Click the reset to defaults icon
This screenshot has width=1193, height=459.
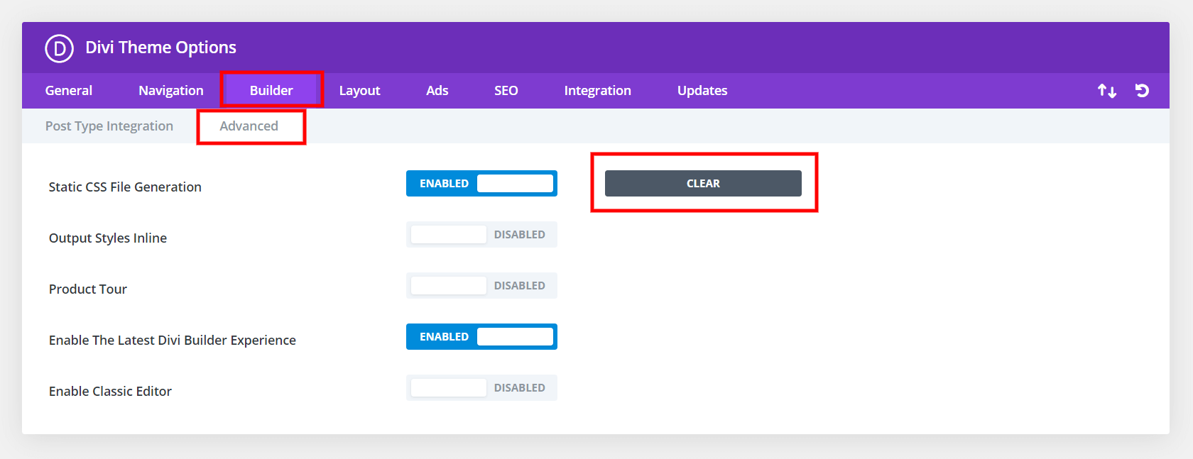1142,91
